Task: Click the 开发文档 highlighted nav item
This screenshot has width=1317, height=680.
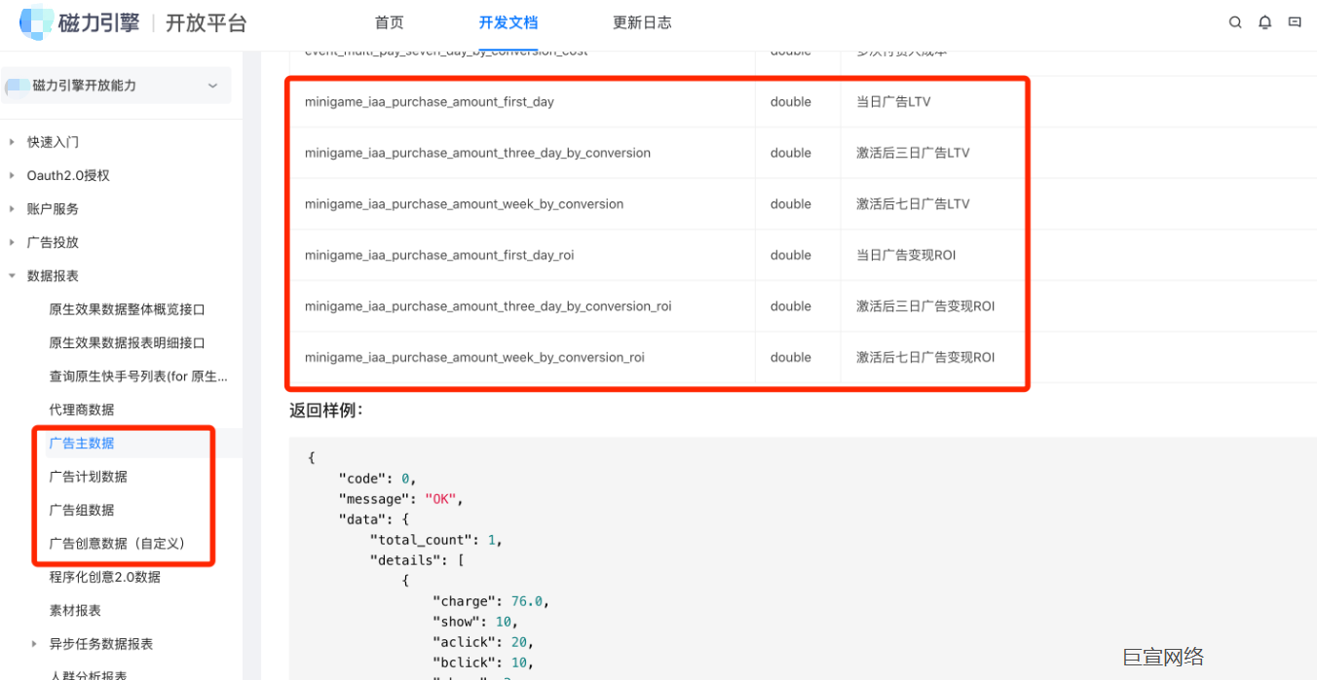Action: coord(508,21)
